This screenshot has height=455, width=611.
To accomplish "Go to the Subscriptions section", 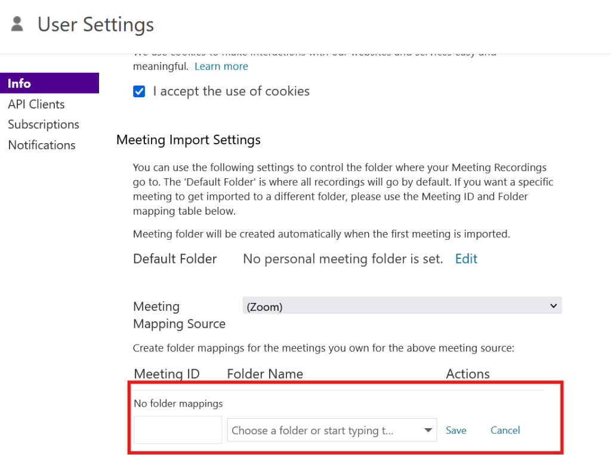I will pyautogui.click(x=44, y=125).
